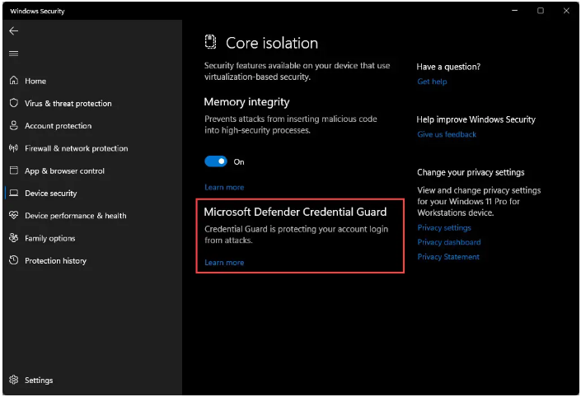
Task: Maximize the Windows Security window
Action: coord(541,11)
